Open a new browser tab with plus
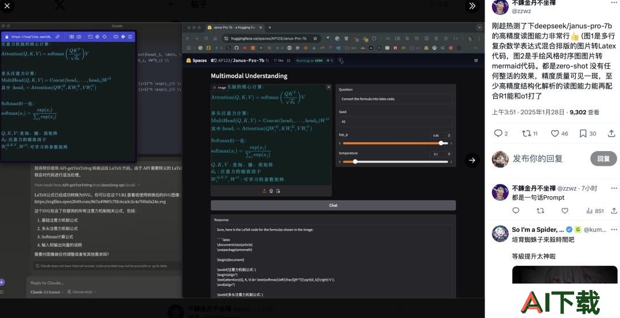This screenshot has height=318, width=620. coord(270,28)
